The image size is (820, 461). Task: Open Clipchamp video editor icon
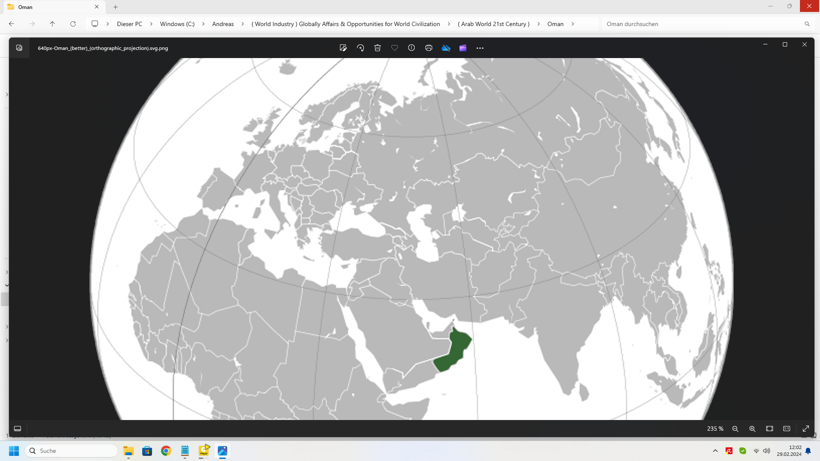[463, 48]
